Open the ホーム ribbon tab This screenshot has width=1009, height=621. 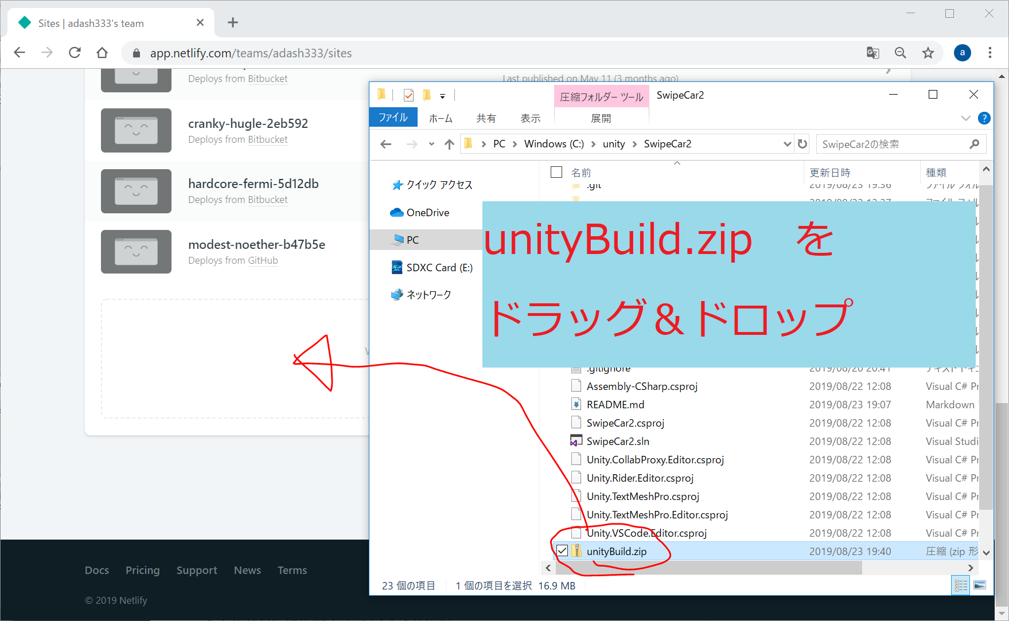point(441,118)
